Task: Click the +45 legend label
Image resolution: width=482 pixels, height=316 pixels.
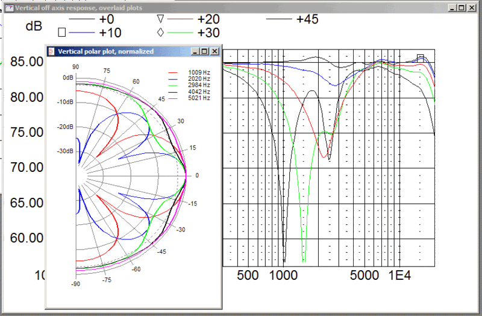Action: [x=307, y=19]
